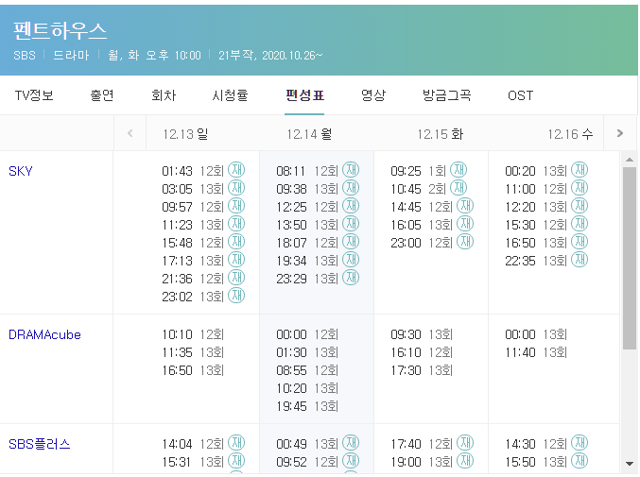Click rerun badge next to SKY 12.14 18:07
The height and width of the screenshot is (477, 640).
tap(350, 242)
